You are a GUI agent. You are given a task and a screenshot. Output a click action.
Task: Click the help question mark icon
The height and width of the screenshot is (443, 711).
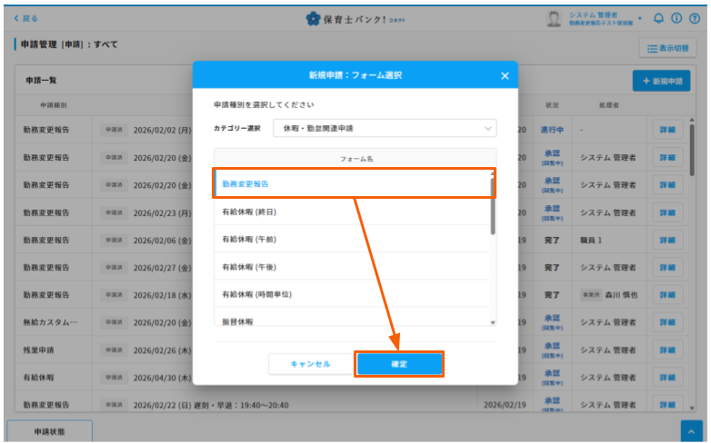click(695, 18)
